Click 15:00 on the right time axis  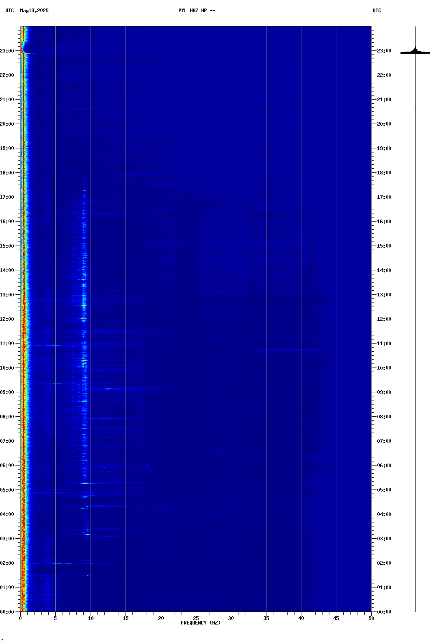tap(384, 246)
